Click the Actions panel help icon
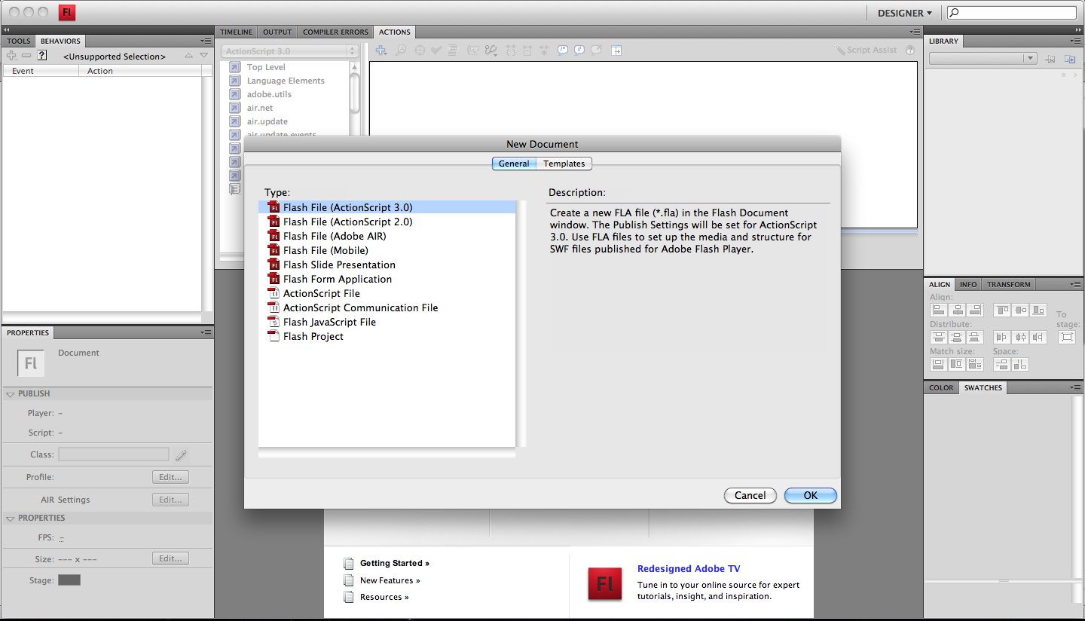 [x=910, y=50]
